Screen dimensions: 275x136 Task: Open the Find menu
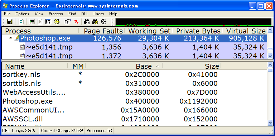tap(72, 14)
